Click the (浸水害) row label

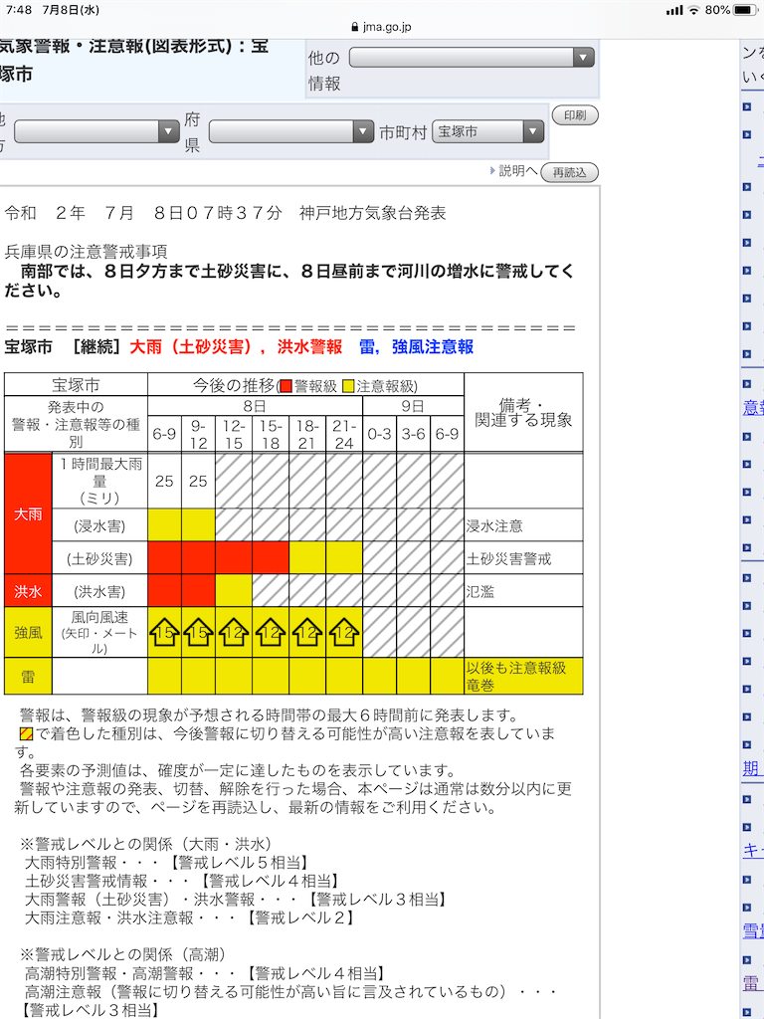tap(99, 525)
